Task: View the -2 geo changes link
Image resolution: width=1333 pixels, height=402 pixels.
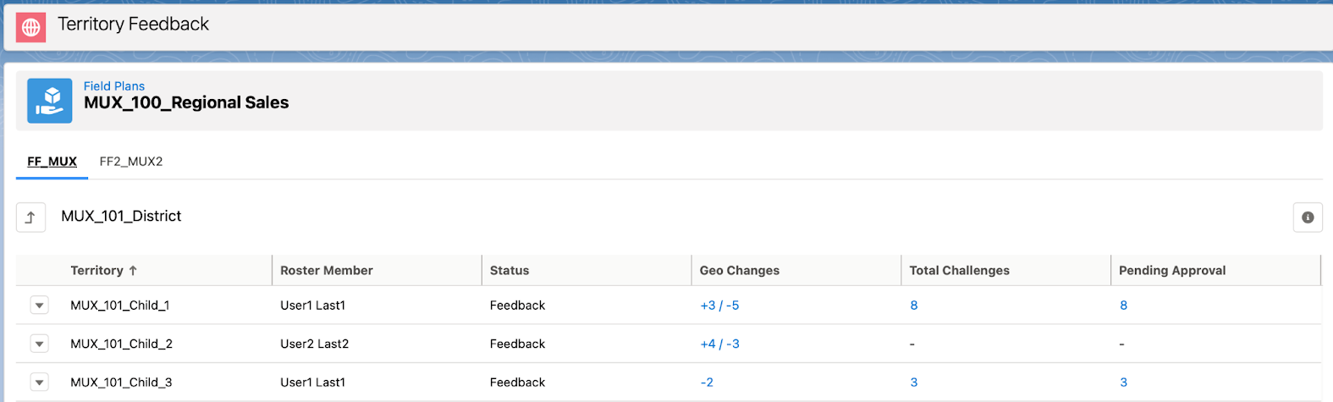Action: click(x=707, y=383)
